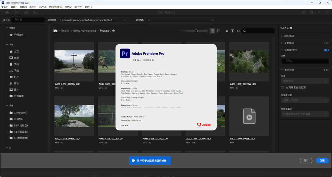Toggle full screen arrows icon

[x=327, y=12]
